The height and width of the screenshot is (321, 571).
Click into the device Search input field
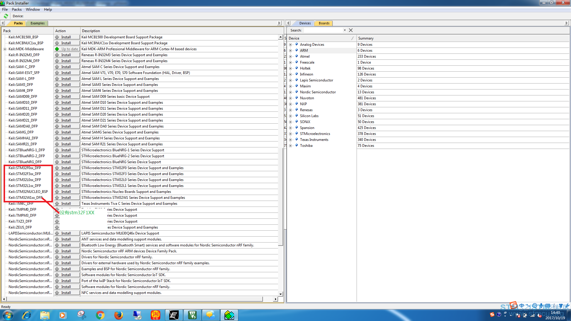(323, 30)
